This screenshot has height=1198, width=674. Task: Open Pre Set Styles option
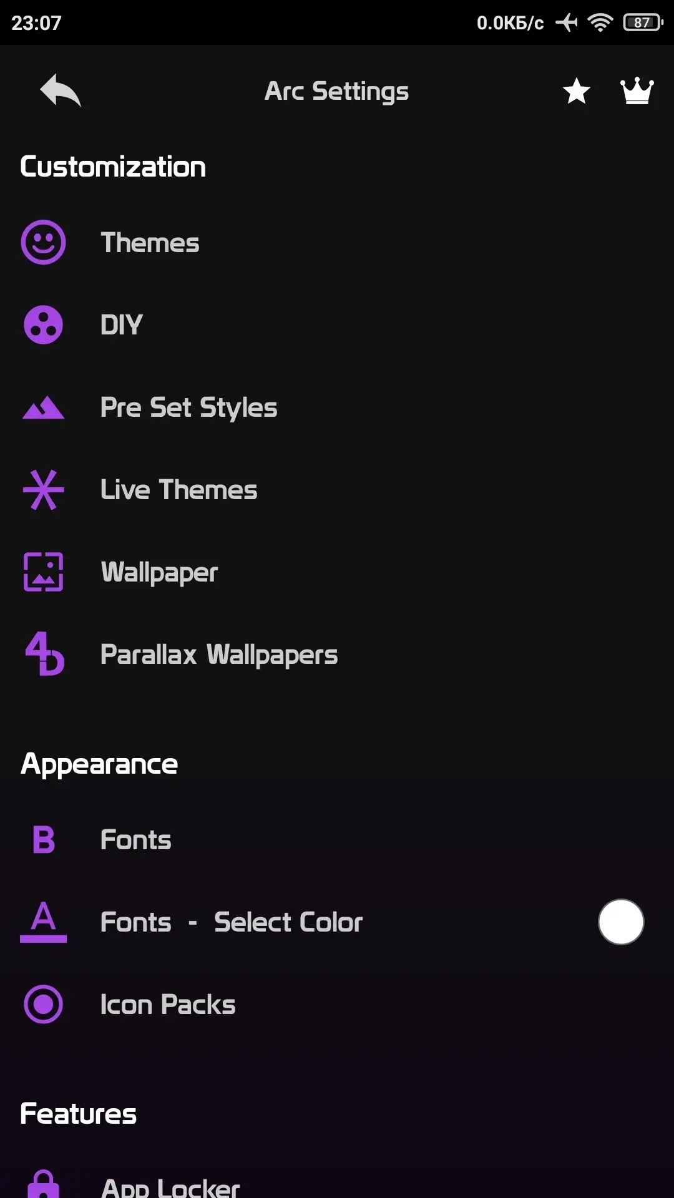click(188, 408)
